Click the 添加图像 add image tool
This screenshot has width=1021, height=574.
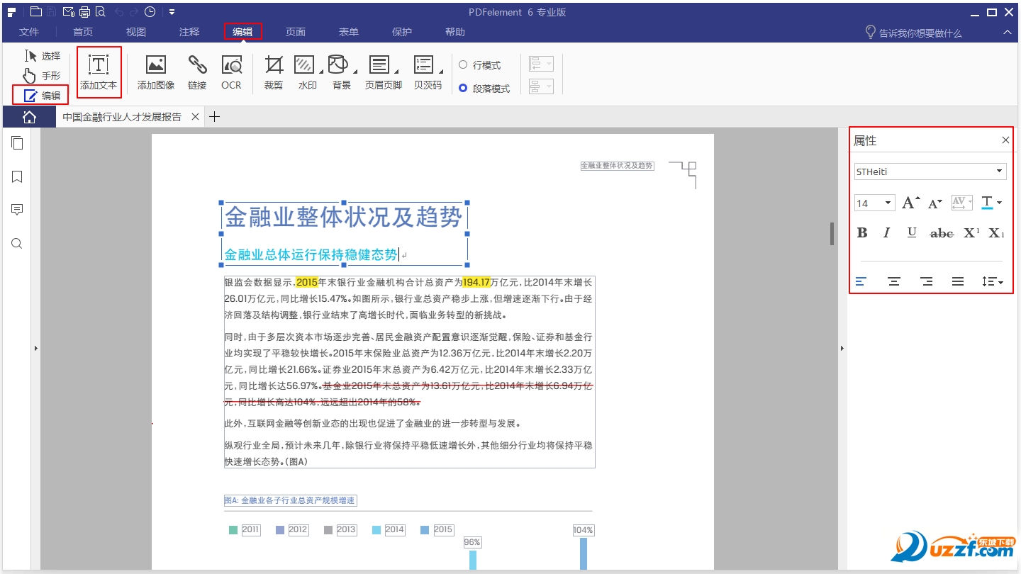tap(156, 72)
